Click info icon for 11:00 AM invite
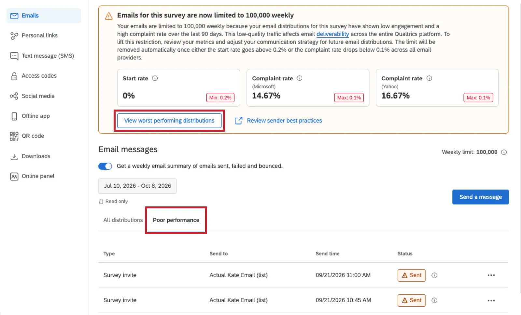521x315 pixels. 434,275
